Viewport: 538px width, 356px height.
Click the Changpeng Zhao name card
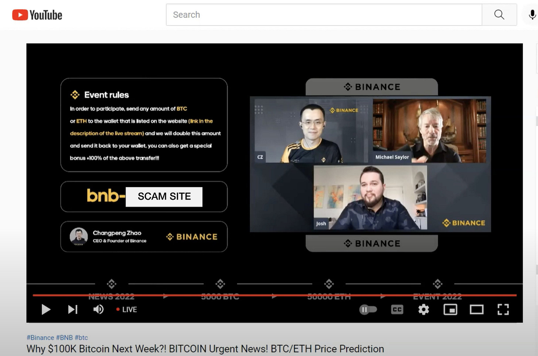(144, 237)
